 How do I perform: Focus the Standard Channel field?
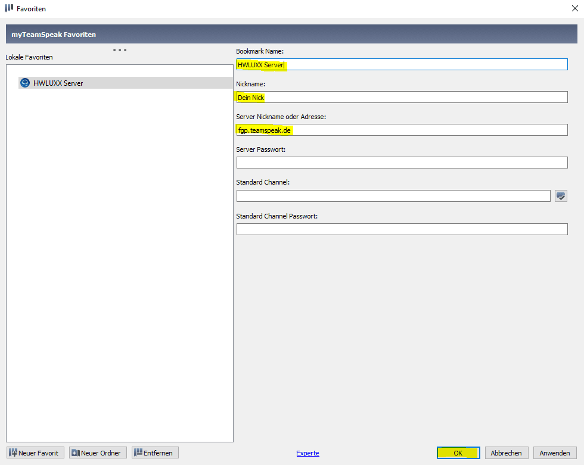tap(393, 196)
